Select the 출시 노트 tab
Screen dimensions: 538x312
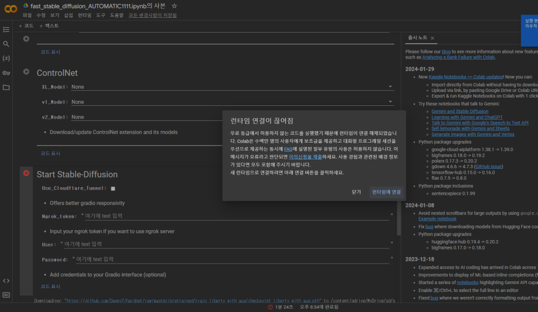417,38
